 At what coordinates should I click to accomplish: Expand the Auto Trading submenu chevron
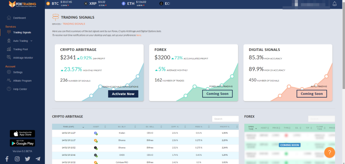coord(31,41)
